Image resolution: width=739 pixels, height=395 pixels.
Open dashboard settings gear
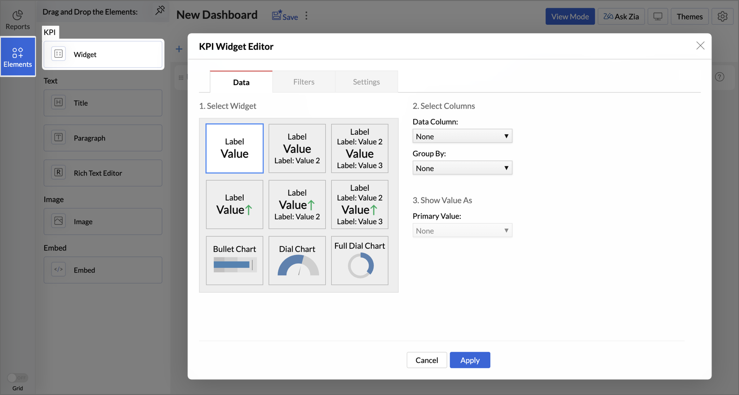[722, 17]
